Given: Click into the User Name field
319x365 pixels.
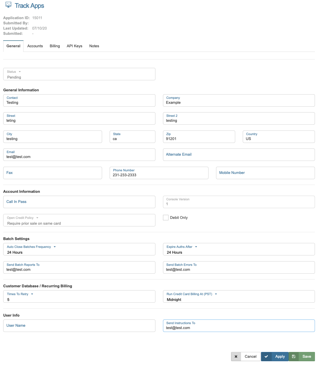Looking at the screenshot, I should coord(79,326).
